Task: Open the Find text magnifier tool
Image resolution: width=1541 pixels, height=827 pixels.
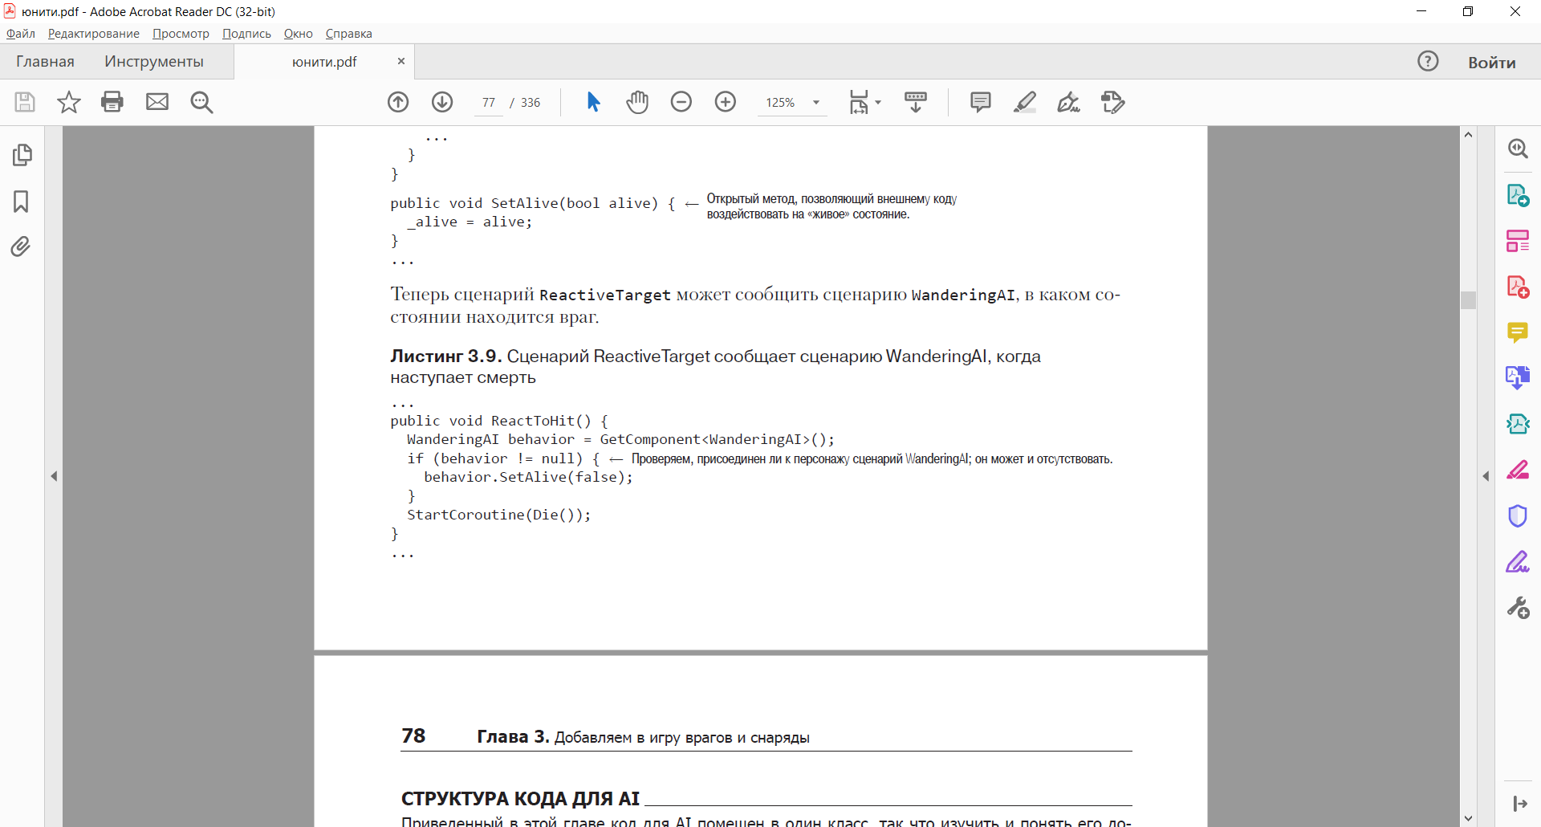Action: click(201, 102)
